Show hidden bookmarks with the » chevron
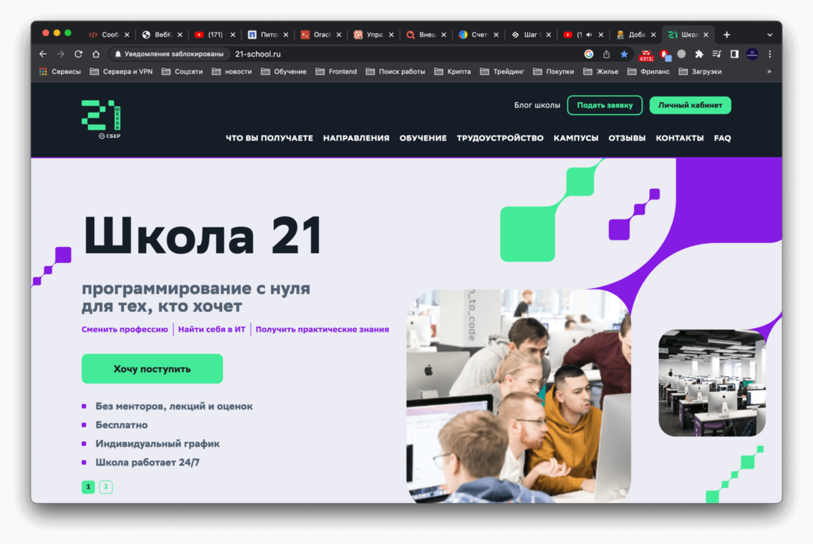 pos(769,72)
